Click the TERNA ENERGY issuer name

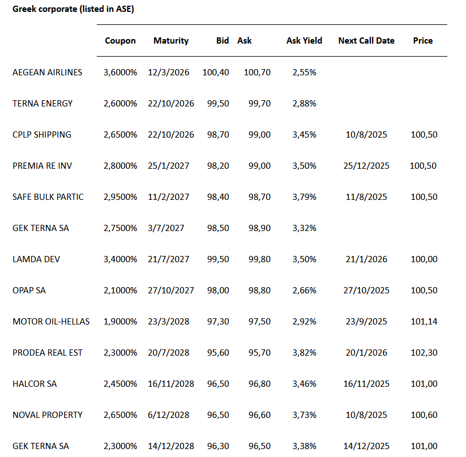42,104
